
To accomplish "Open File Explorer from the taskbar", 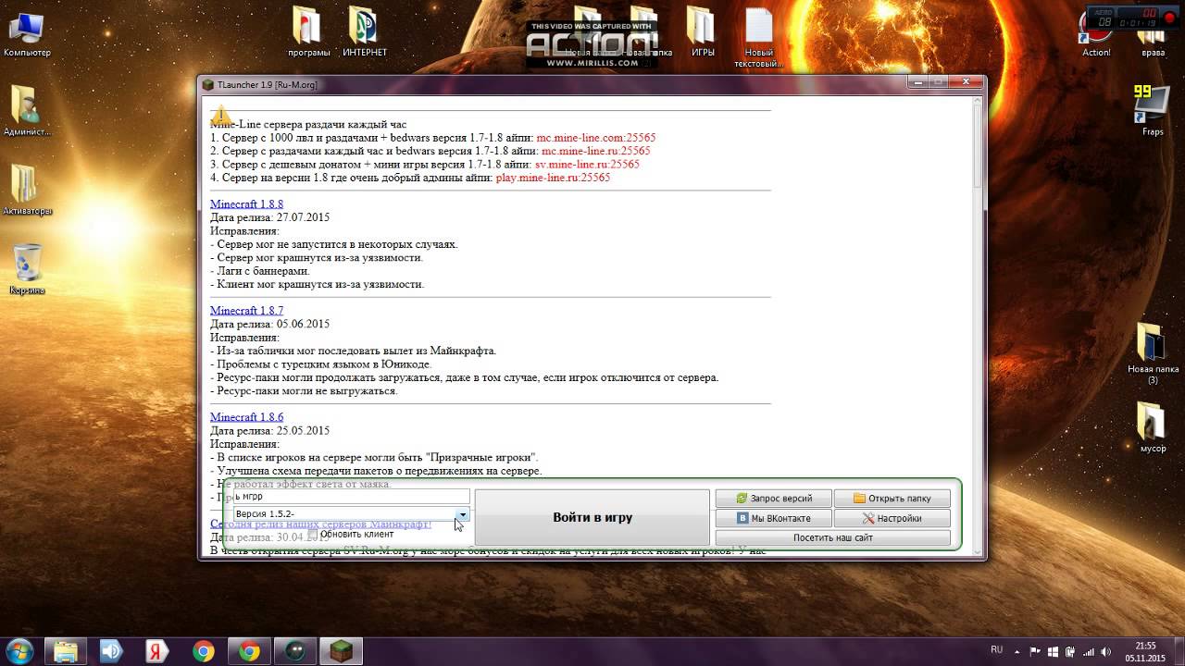I will [67, 651].
